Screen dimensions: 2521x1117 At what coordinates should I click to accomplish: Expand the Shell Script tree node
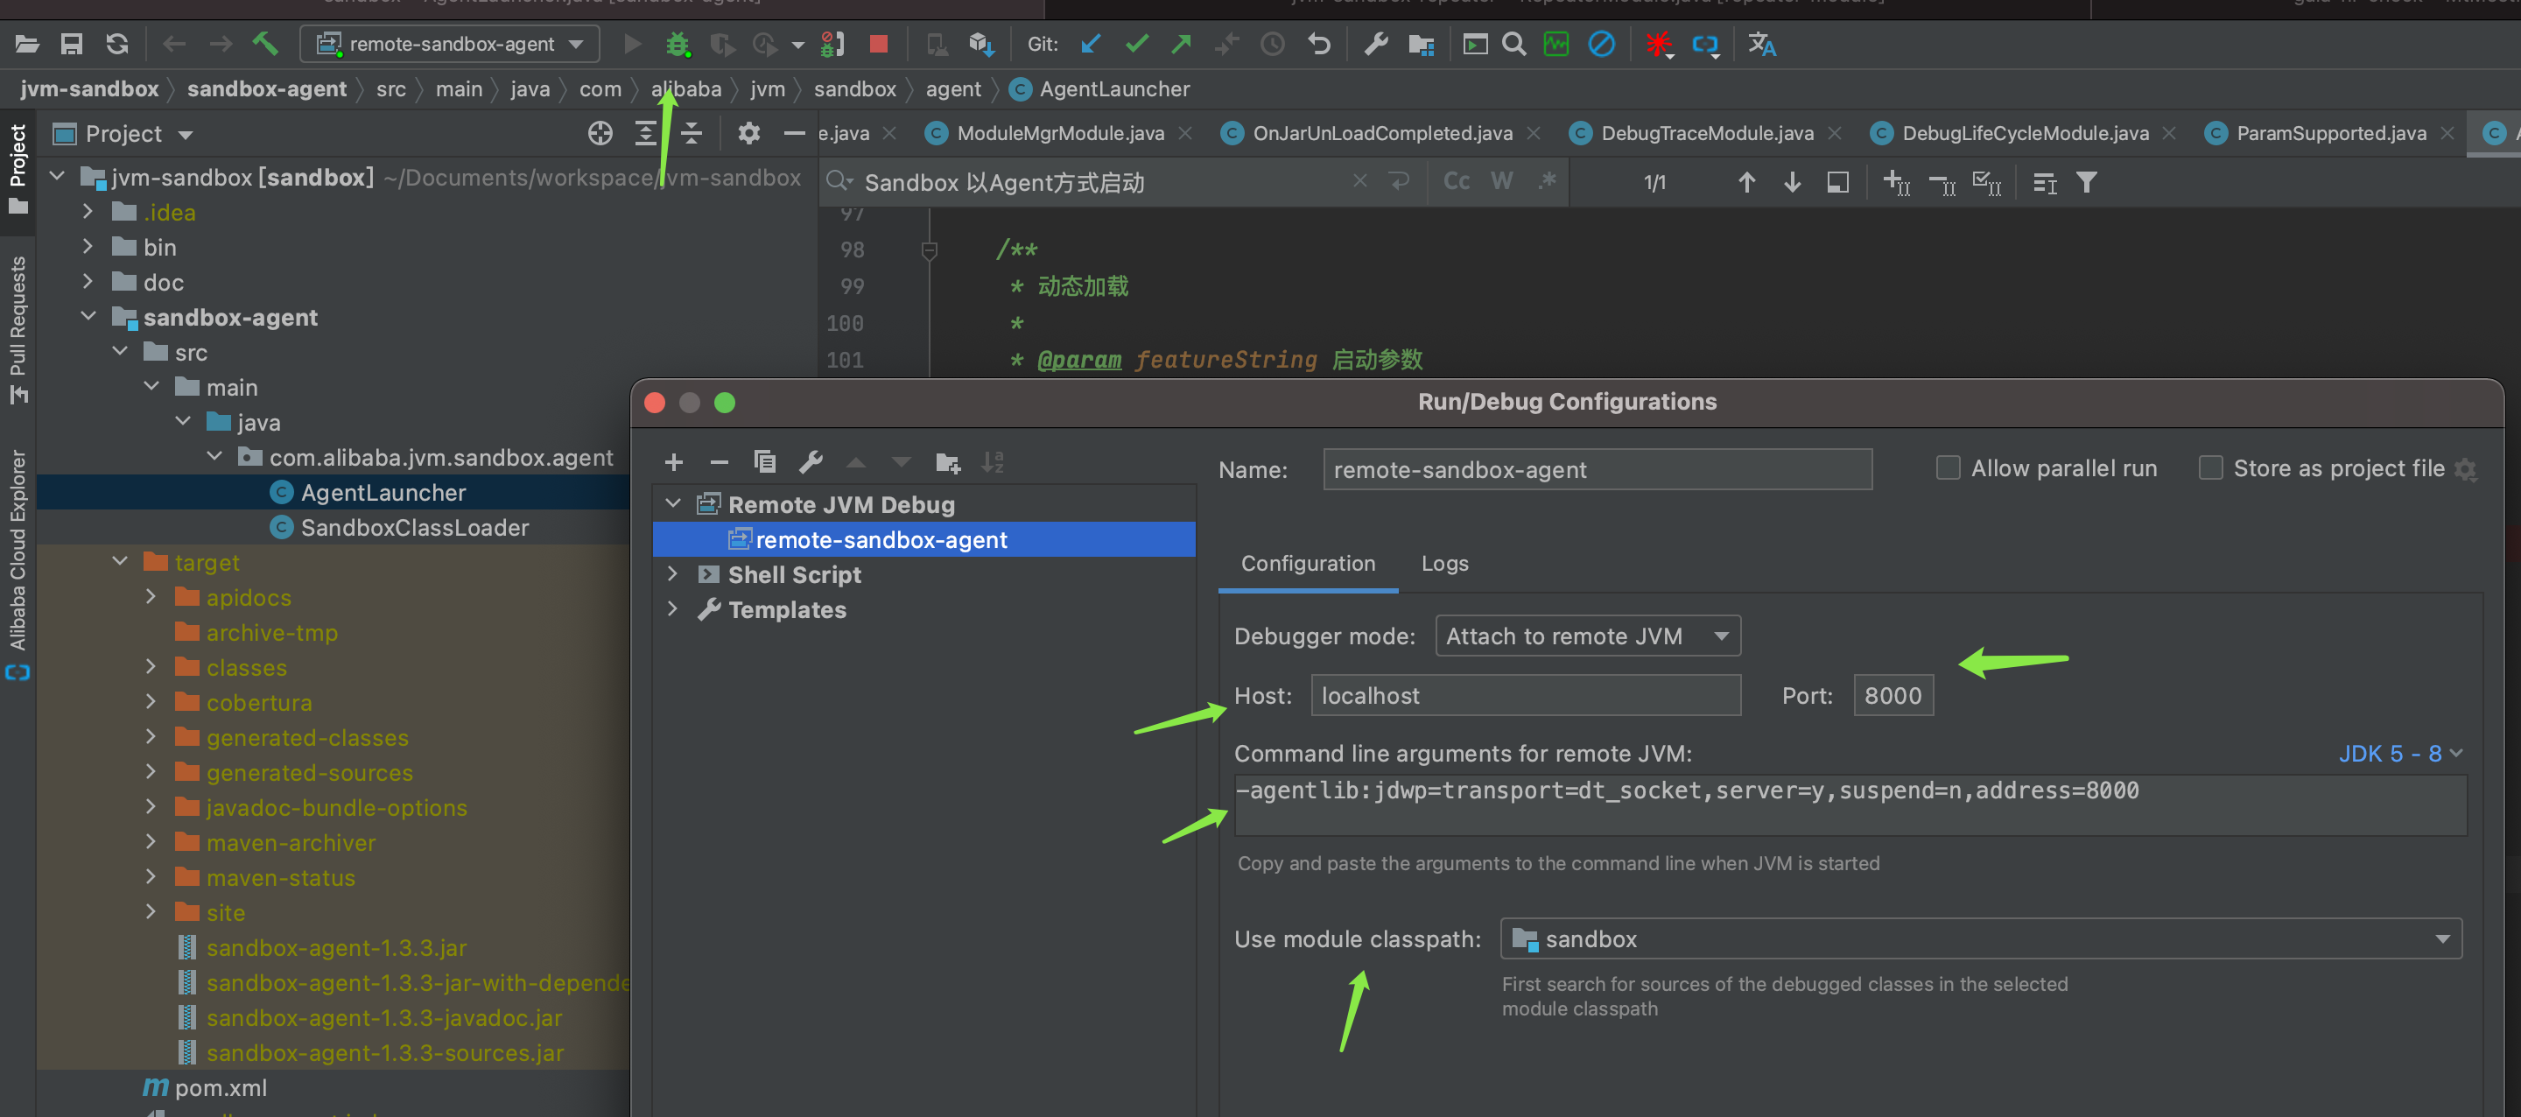click(672, 574)
